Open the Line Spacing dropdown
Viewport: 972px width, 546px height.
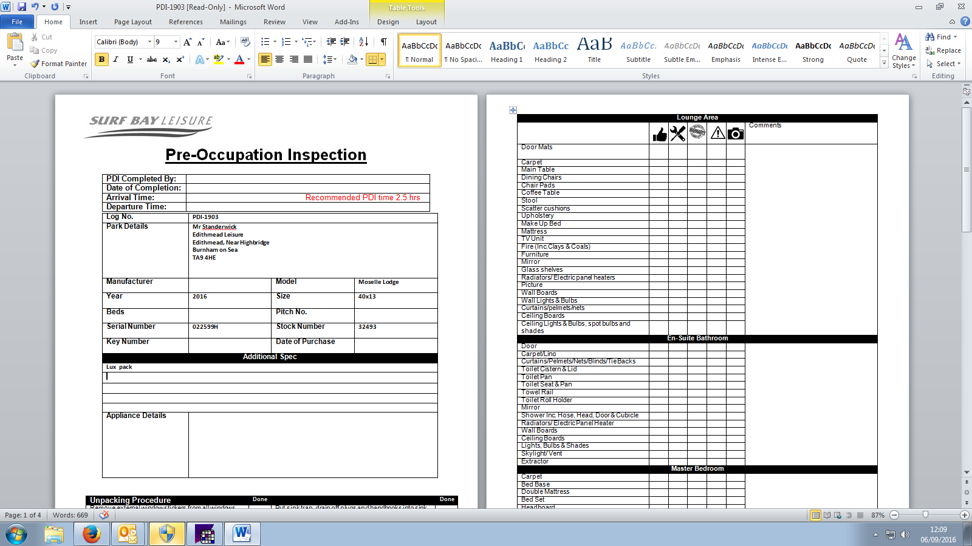tap(330, 59)
